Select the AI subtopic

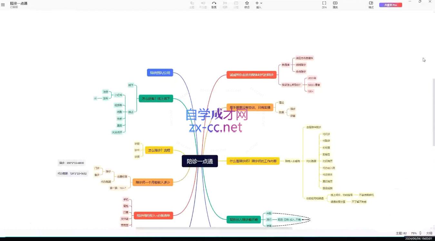[x=95, y=98]
